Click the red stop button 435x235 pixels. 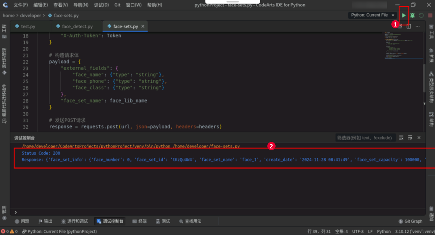click(x=430, y=15)
